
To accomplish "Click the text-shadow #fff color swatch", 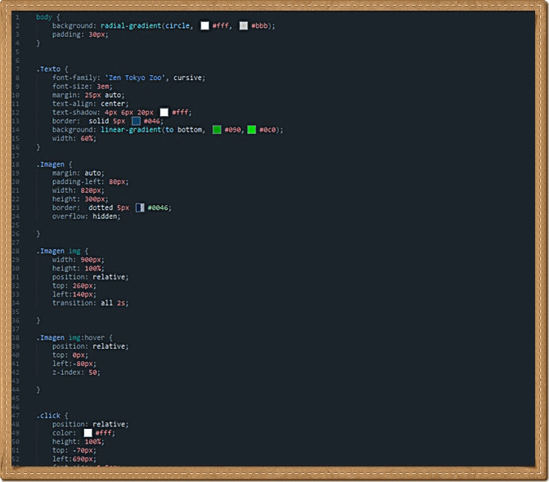I will pos(164,112).
